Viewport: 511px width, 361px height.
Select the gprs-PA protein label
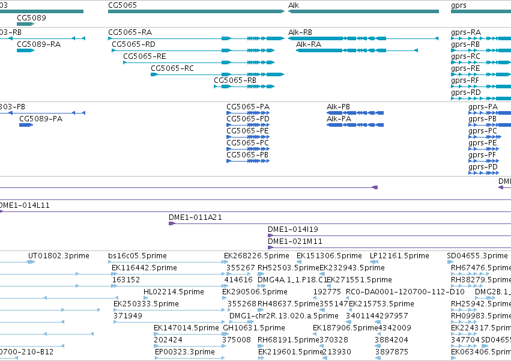pyautogui.click(x=483, y=107)
